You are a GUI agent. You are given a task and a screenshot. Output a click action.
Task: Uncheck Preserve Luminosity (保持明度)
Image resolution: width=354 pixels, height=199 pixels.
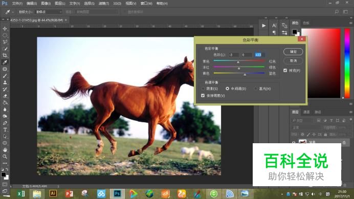coord(203,96)
